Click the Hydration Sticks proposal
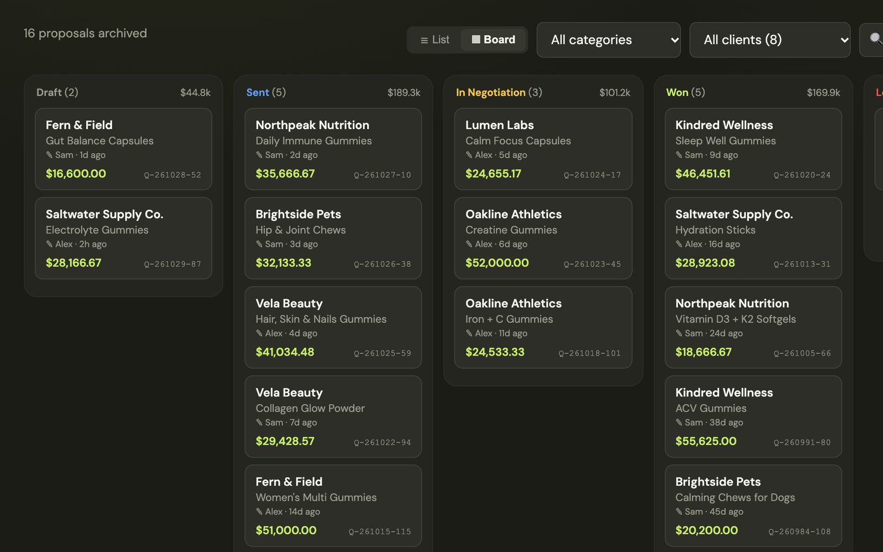This screenshot has height=552, width=883. click(753, 238)
